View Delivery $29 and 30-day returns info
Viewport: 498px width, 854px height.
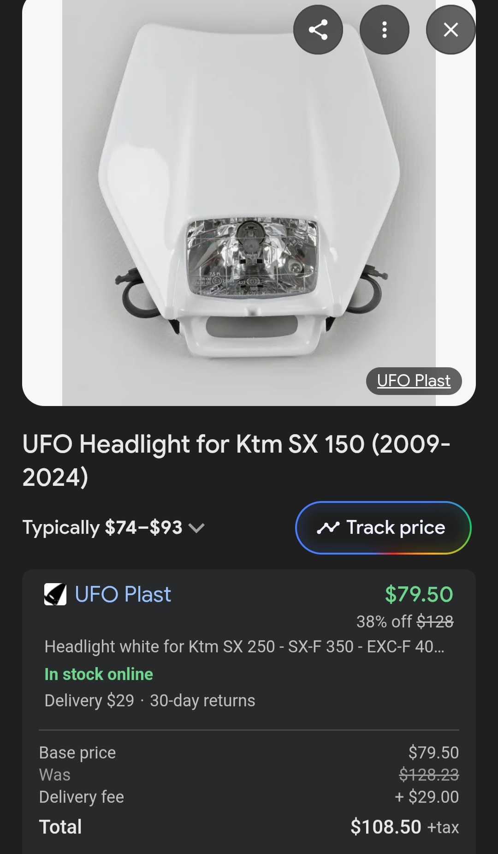click(150, 701)
